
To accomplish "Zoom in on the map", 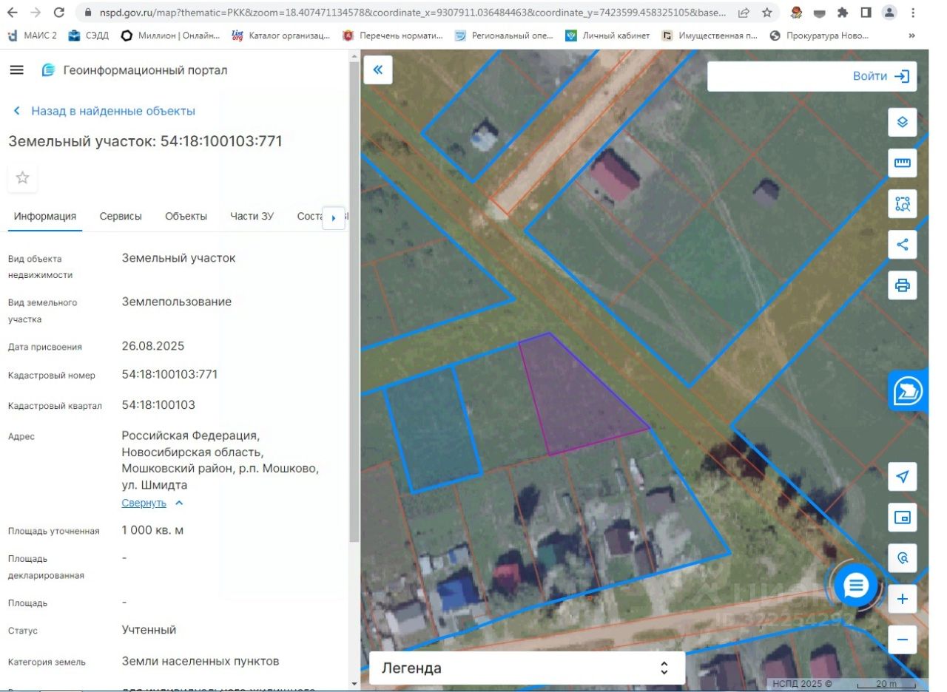I will point(903,599).
